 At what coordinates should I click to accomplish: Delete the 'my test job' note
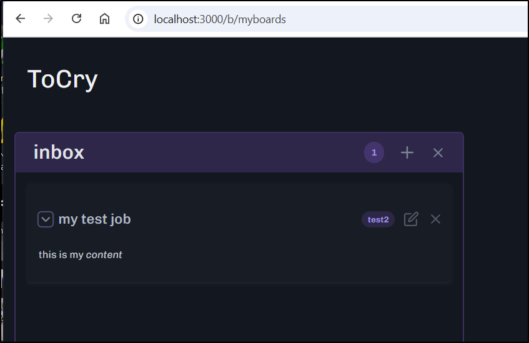click(x=436, y=219)
